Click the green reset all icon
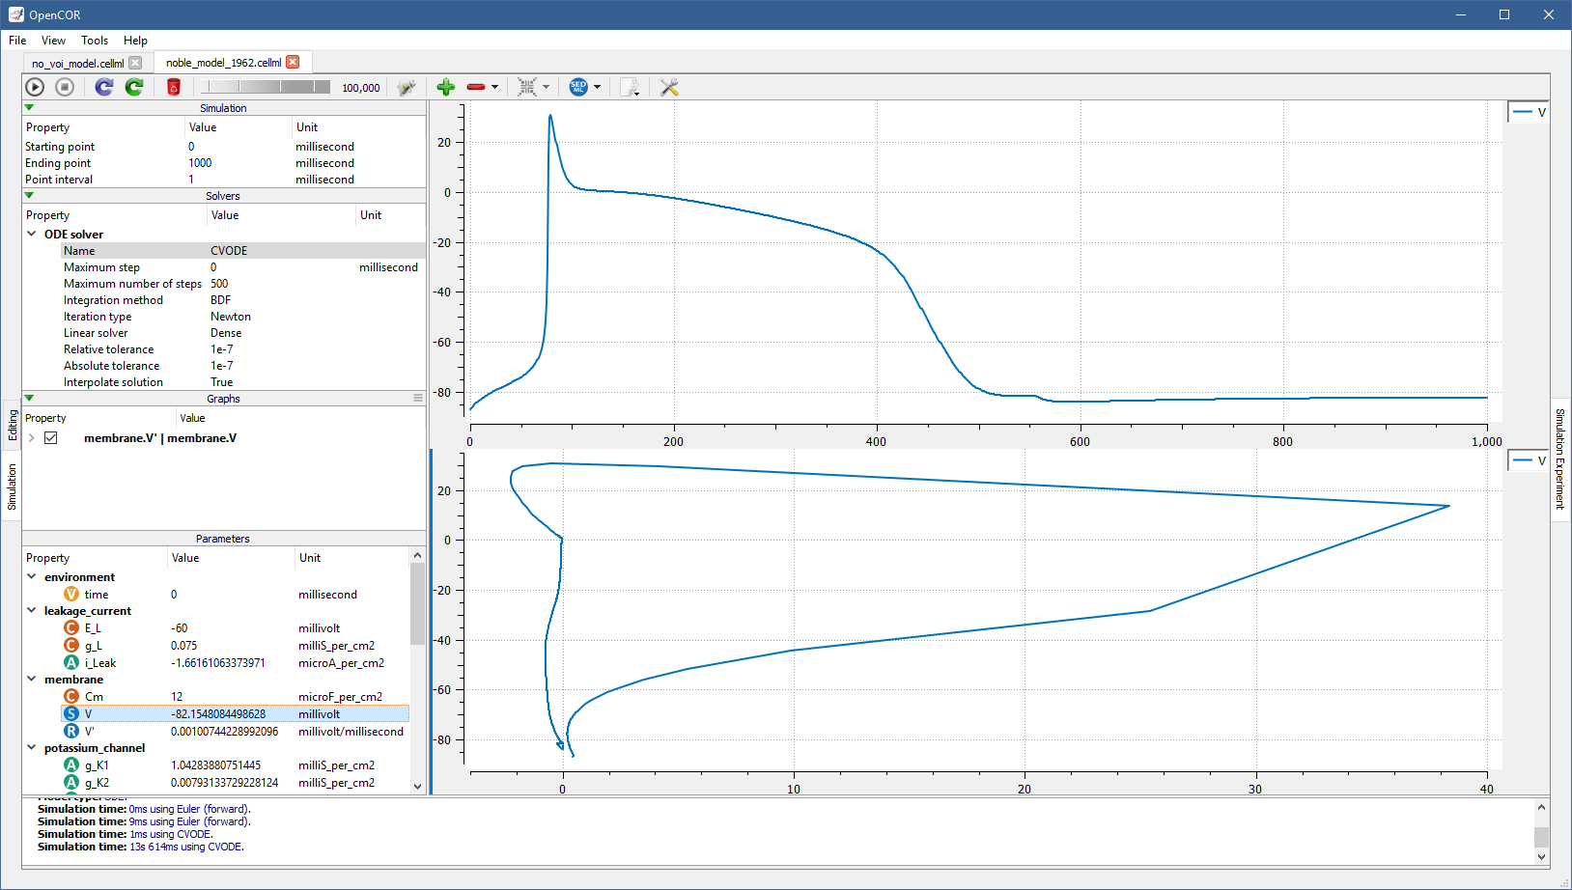Screen dimensions: 1572x890 [x=134, y=87]
